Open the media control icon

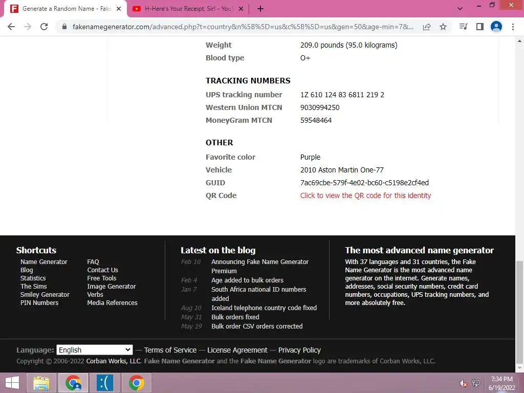463,27
